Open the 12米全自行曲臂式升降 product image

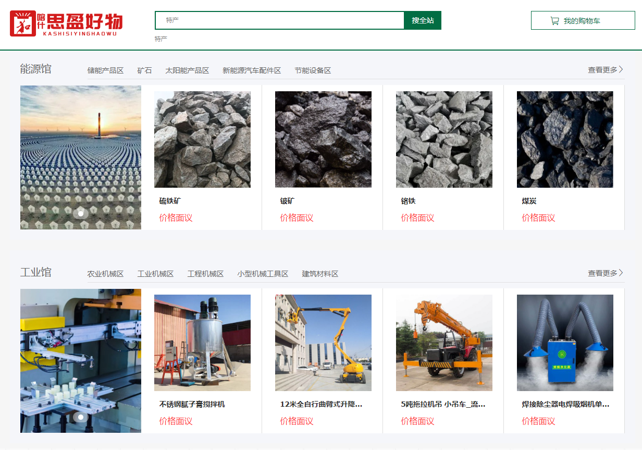coord(323,343)
